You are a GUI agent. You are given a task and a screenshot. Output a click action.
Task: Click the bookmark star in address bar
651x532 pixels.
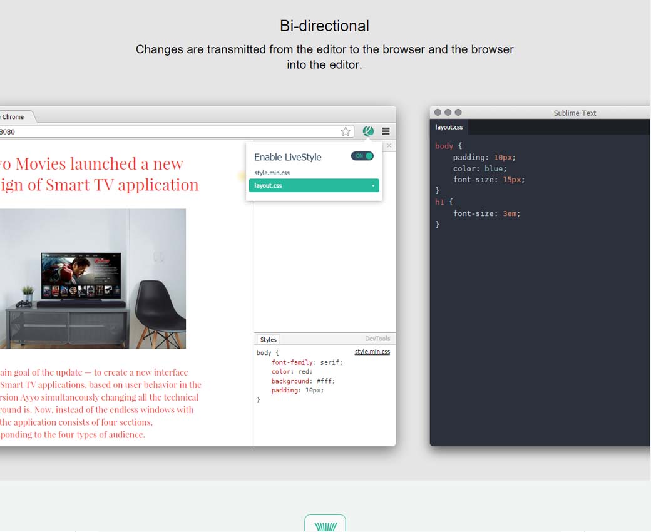click(346, 131)
